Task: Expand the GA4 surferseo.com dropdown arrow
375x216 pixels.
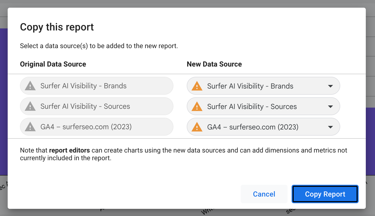Action: [x=330, y=127]
